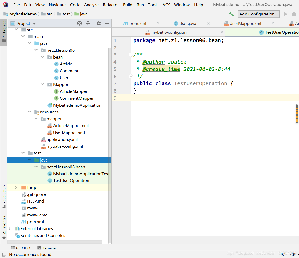Open the VCS menu
This screenshot has height=258, width=299.
pos(166,5)
